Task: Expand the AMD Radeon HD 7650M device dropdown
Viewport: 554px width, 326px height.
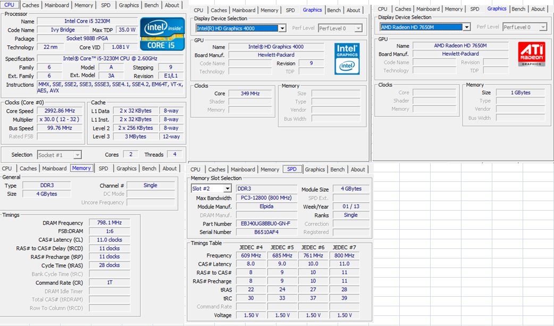Action: (466, 27)
